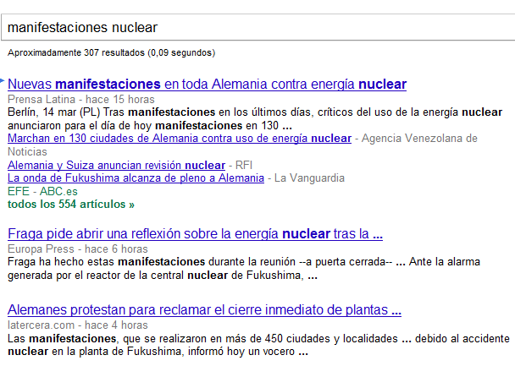Click the search box containing 'manifestaciones nuclear'
This screenshot has width=515, height=366.
click(x=258, y=27)
